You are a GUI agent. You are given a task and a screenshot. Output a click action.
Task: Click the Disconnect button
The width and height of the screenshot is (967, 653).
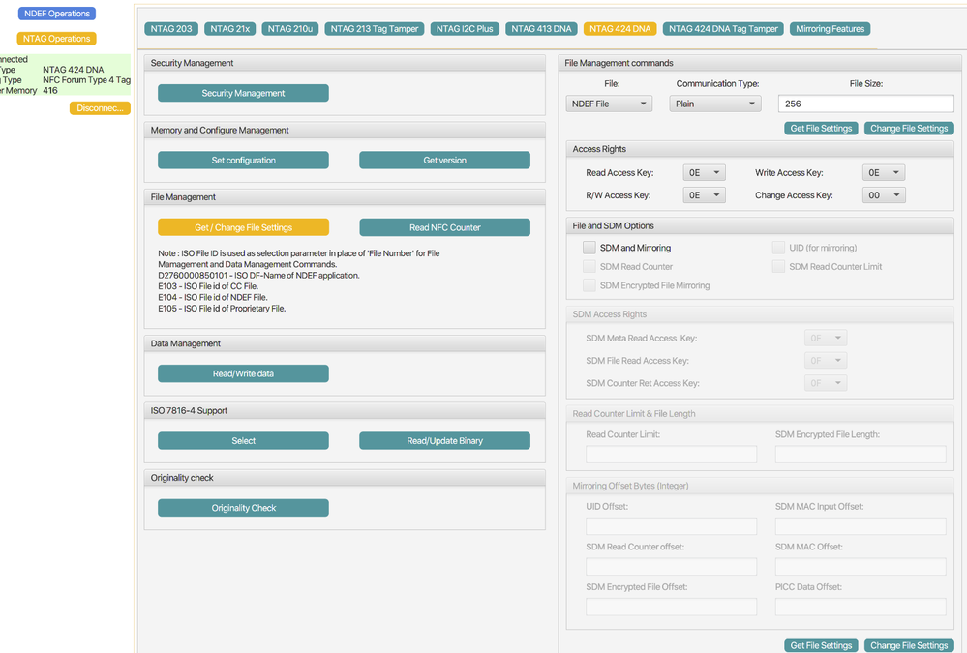100,108
